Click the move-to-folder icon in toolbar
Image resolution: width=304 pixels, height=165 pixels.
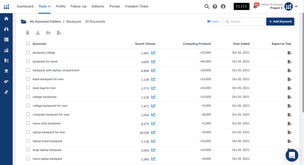click(x=48, y=33)
